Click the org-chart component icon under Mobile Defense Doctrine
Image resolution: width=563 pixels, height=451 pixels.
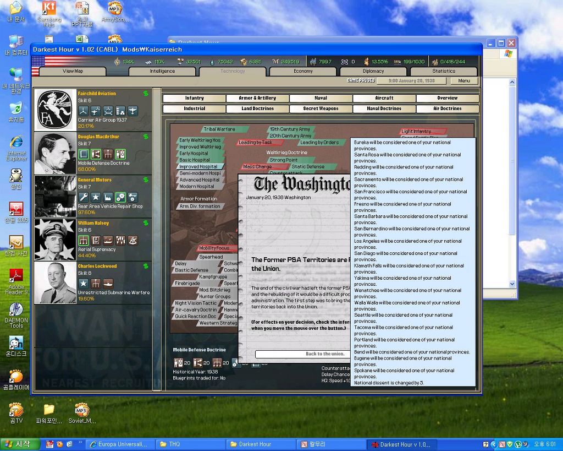217,362
